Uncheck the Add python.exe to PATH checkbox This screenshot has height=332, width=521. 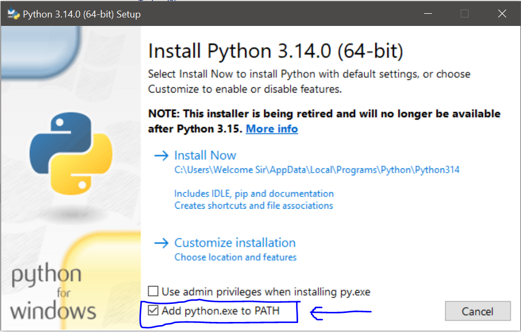click(153, 311)
